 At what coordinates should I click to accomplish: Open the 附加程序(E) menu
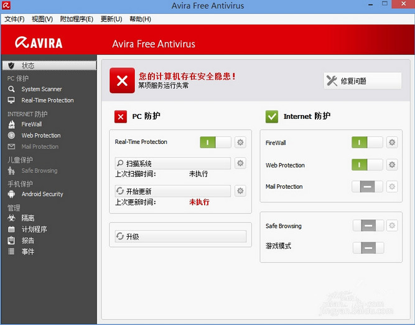pos(77,19)
